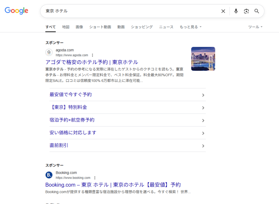Open the 最安値で今すぐ予約 sitelink

pos(71,95)
